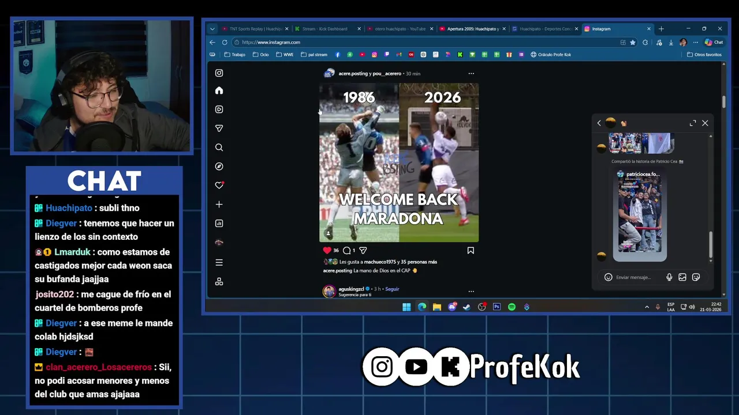Open Notifications heart in the sidebar
739x415 pixels.
pyautogui.click(x=219, y=185)
